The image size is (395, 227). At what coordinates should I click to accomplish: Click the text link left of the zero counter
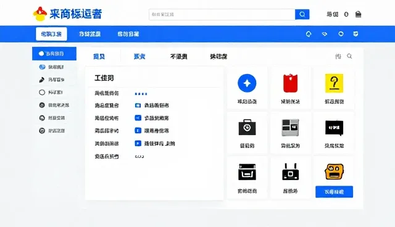point(332,14)
